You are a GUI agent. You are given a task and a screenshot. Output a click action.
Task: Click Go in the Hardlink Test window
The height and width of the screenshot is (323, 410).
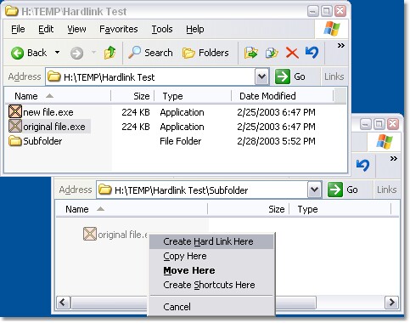[x=290, y=76]
